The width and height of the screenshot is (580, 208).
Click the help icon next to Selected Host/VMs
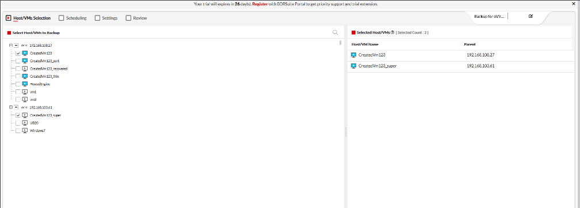pyautogui.click(x=392, y=33)
